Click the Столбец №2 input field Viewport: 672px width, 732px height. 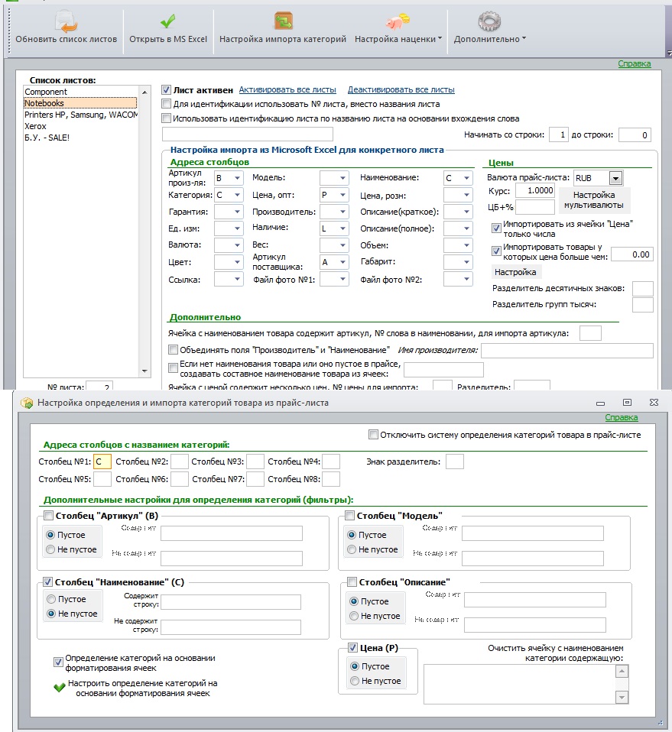click(x=180, y=462)
